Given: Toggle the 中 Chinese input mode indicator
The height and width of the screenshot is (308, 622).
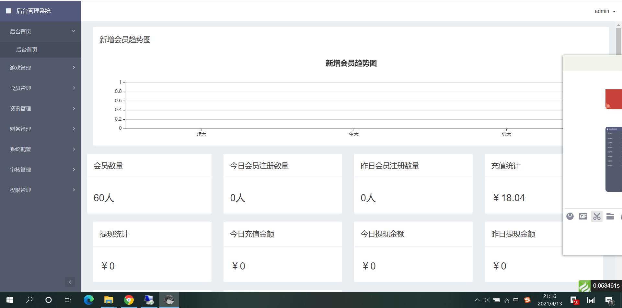Looking at the screenshot, I should (516, 300).
